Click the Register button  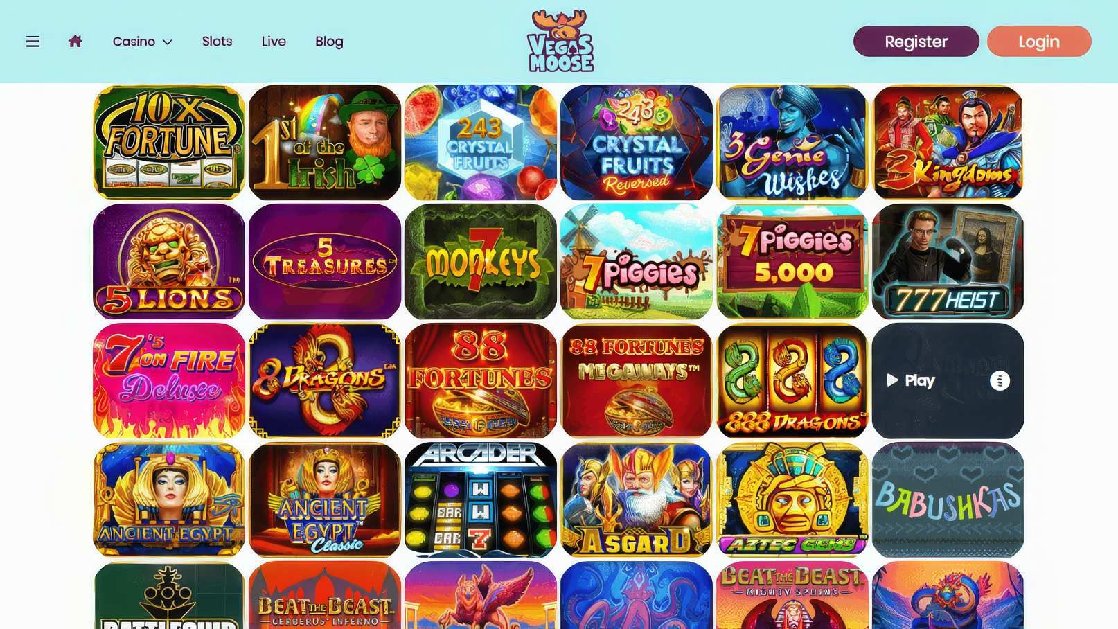tap(916, 42)
